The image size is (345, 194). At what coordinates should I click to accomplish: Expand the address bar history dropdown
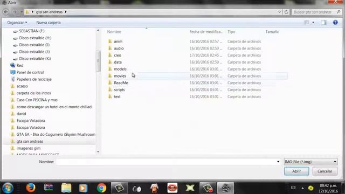(279, 12)
